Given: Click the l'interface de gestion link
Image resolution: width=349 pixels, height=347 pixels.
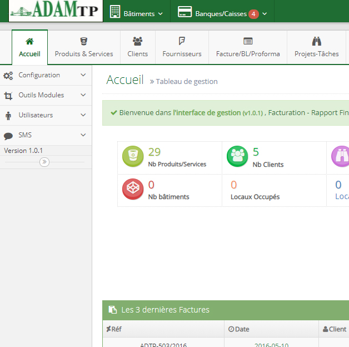Looking at the screenshot, I should click(207, 112).
